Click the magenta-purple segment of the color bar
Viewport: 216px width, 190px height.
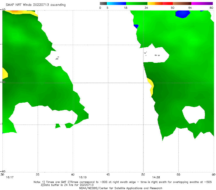[202, 4]
